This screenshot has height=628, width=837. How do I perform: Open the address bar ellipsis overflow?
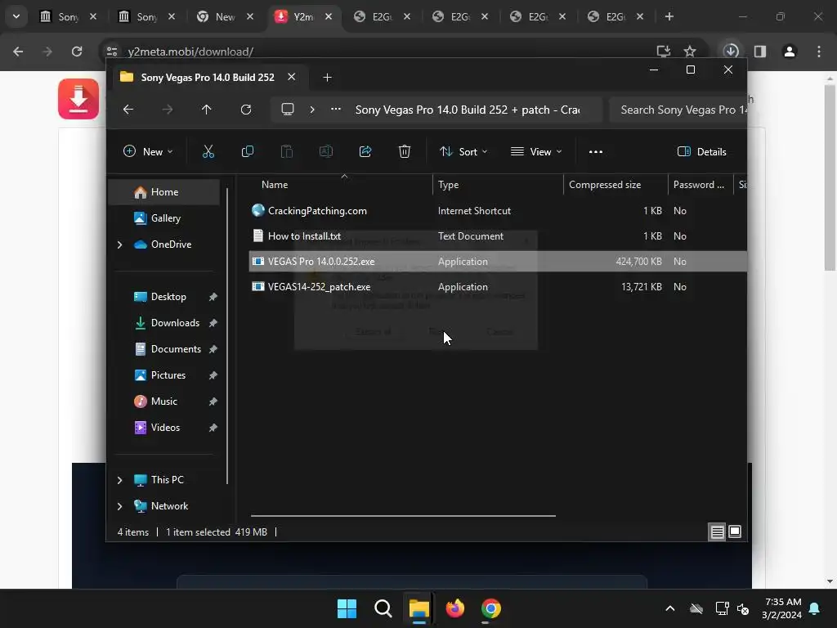(x=336, y=109)
